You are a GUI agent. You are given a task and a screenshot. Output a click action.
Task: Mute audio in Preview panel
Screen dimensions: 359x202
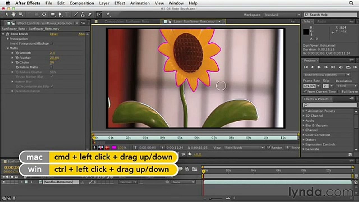coord(341,67)
